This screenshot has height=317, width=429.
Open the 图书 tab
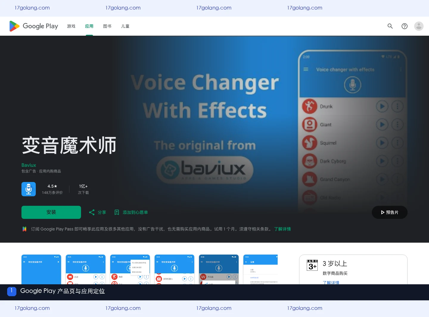point(107,26)
